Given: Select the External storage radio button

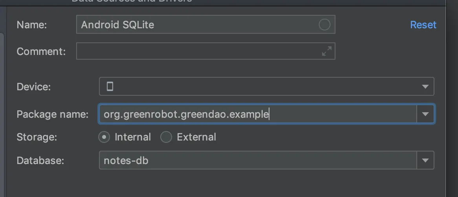Looking at the screenshot, I should 166,137.
